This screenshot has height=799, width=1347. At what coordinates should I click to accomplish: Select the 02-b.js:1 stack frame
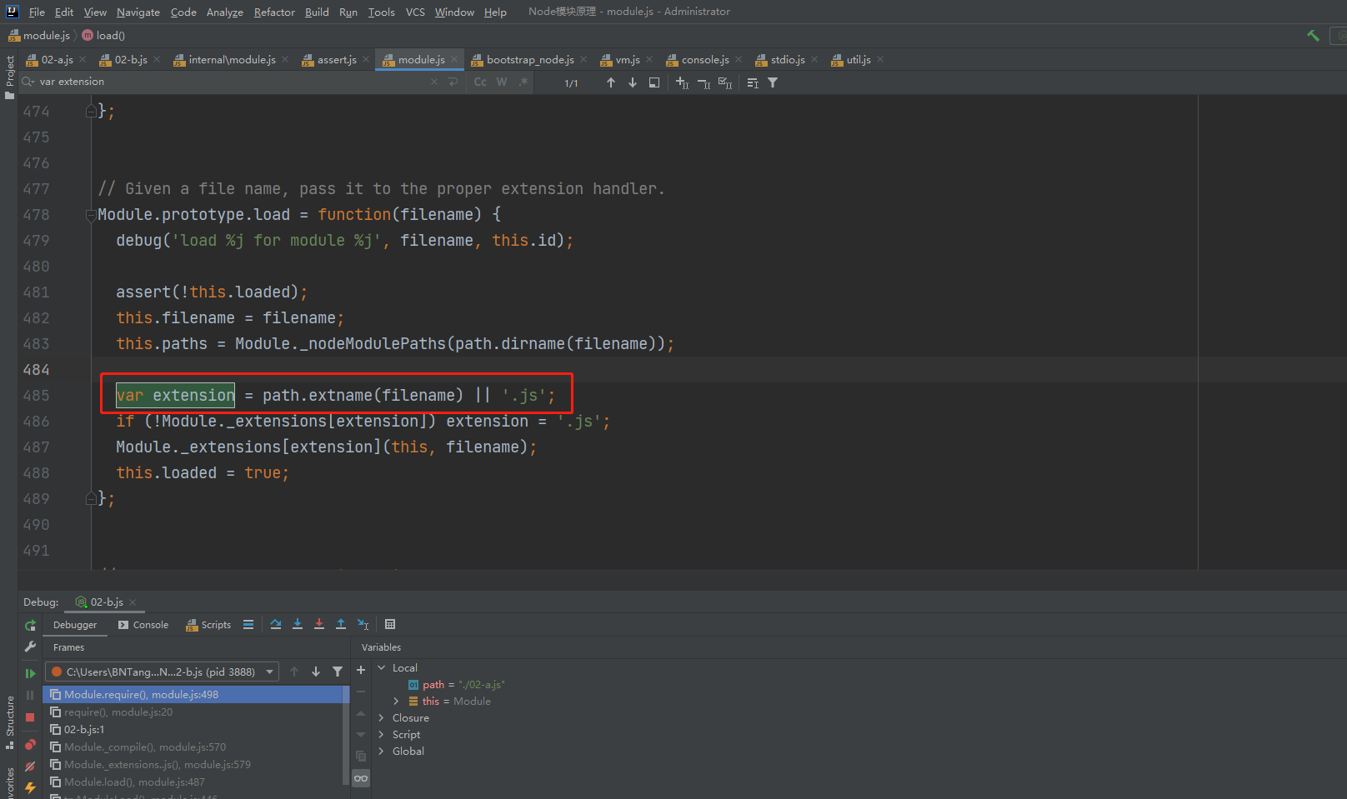(x=193, y=730)
